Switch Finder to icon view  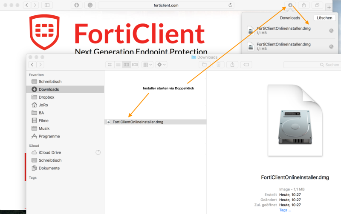[110, 65]
